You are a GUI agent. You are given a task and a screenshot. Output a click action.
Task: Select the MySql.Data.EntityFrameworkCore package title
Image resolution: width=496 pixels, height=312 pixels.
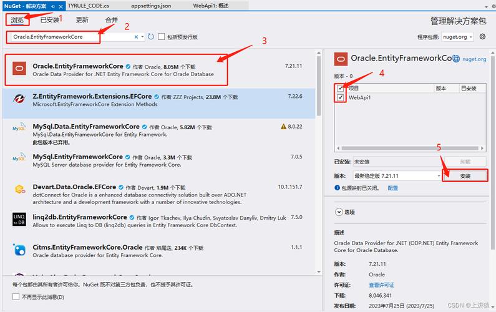click(x=86, y=126)
